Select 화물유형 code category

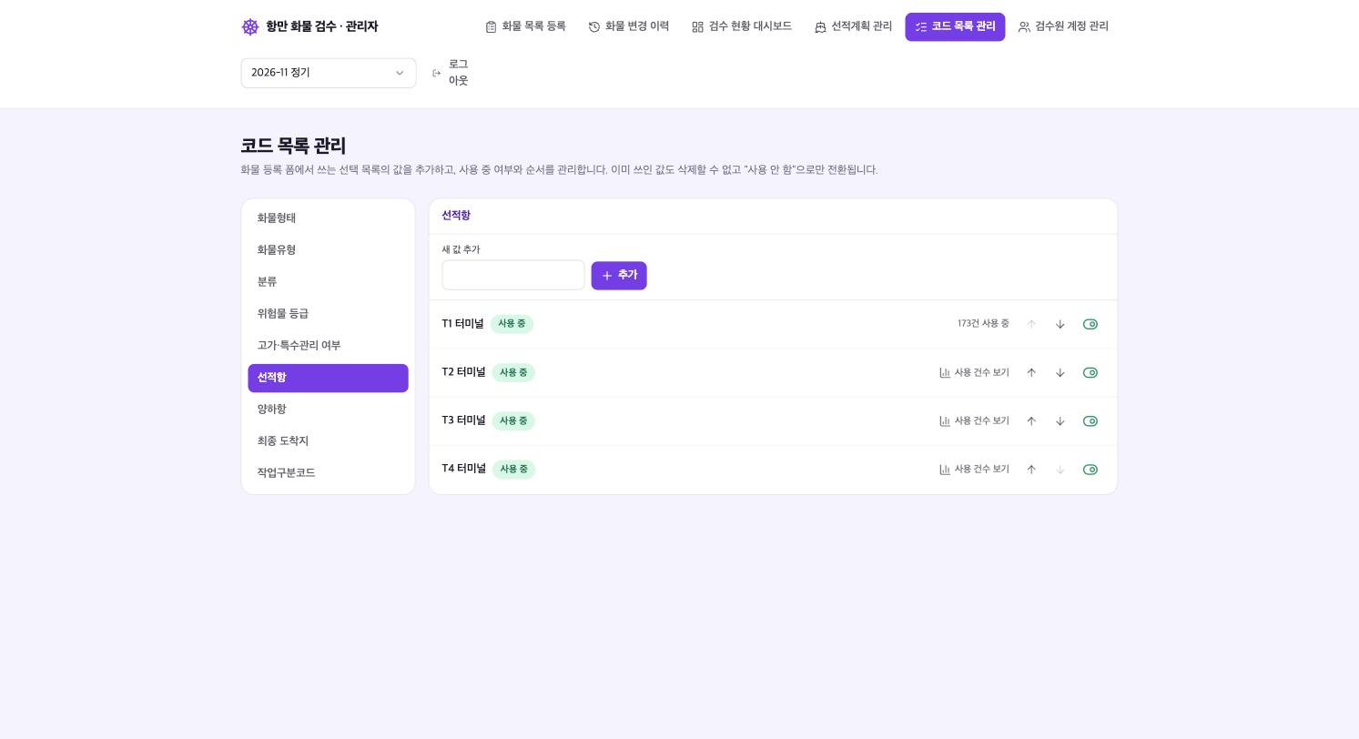[x=329, y=250]
